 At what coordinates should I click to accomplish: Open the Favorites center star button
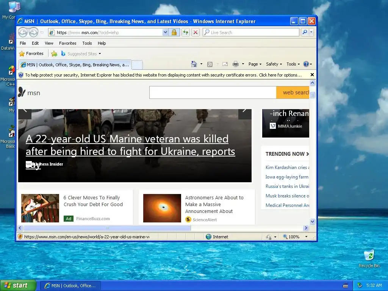point(31,53)
